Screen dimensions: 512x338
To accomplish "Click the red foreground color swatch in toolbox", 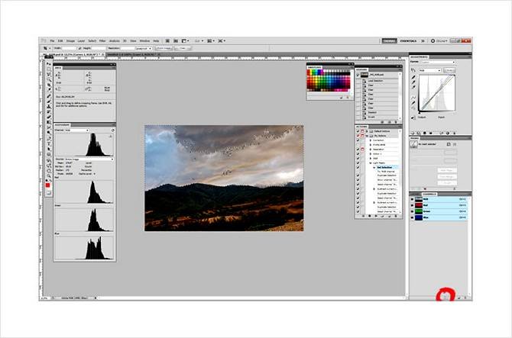I will [47, 185].
